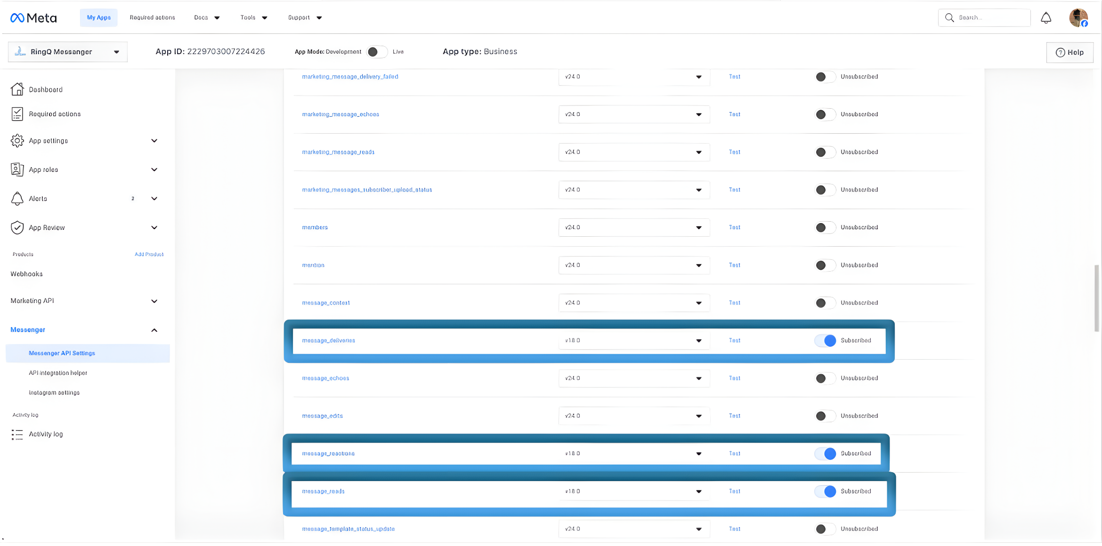Open the Activity log list icon
The width and height of the screenshot is (1102, 546).
[x=17, y=434]
